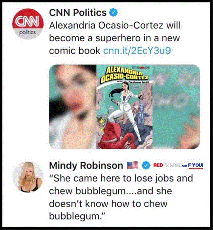Open the comic book cover image
Viewport: 213px width, 230px height.
(x=124, y=107)
